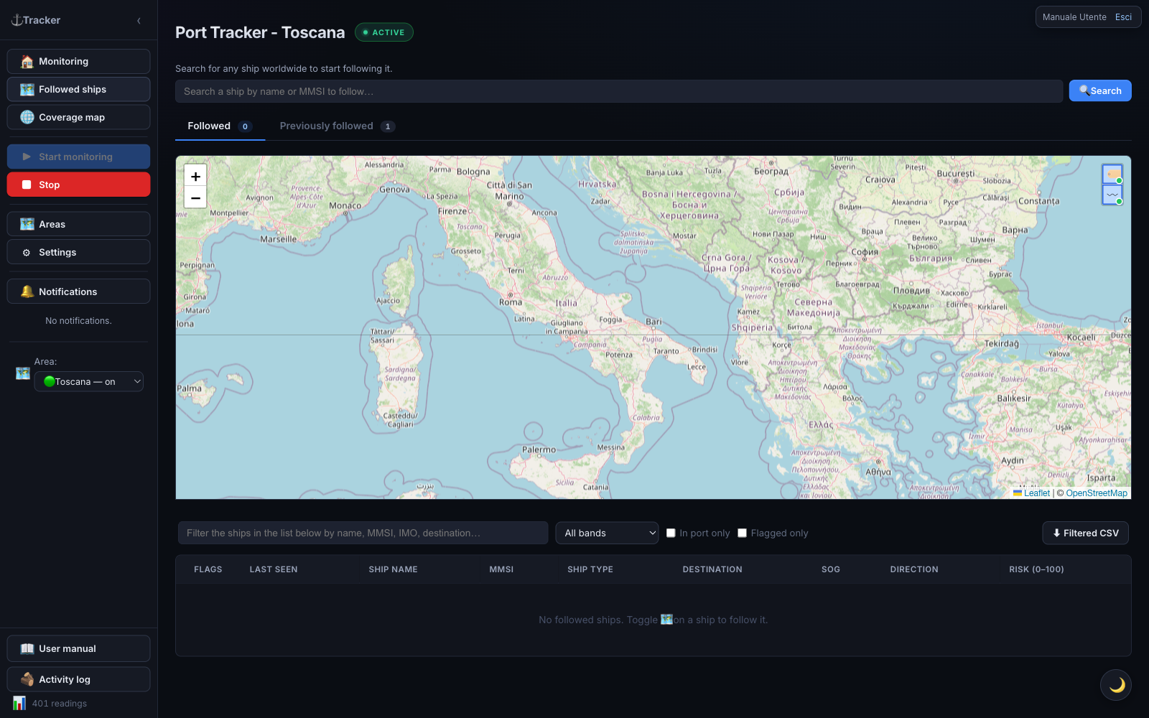The height and width of the screenshot is (718, 1149).
Task: Sort by SHIP NAME column header
Action: [x=393, y=569]
